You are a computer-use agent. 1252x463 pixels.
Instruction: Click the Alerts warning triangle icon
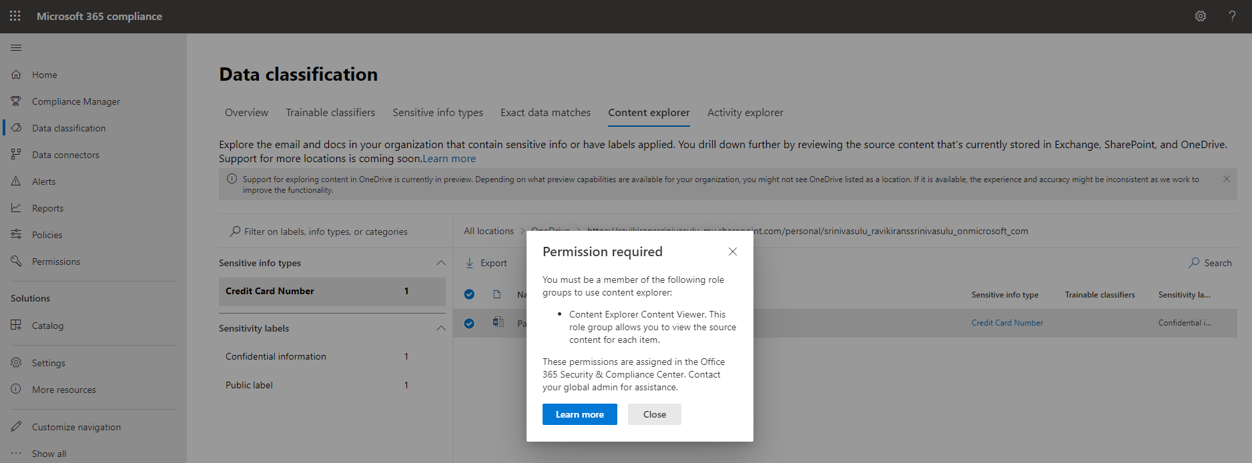point(16,181)
